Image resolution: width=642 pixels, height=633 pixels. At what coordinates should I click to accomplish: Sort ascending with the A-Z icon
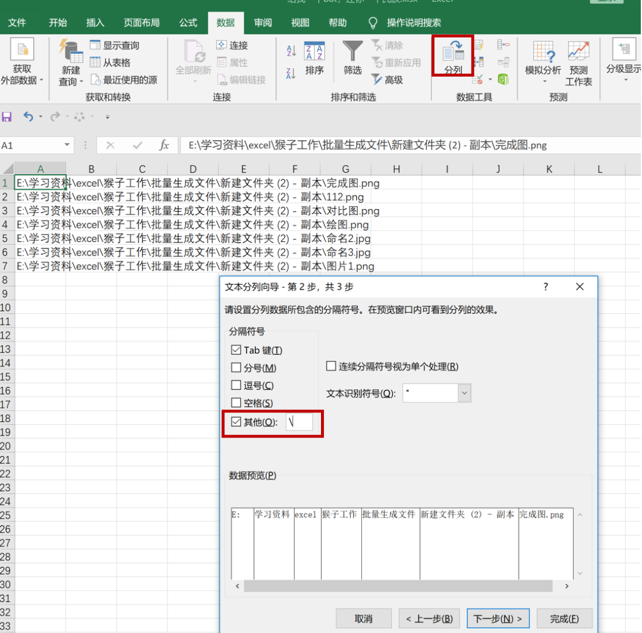[x=291, y=51]
